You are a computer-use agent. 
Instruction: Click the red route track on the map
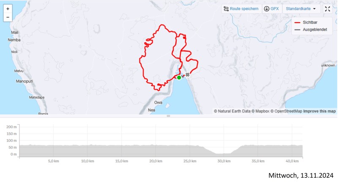click(x=141, y=63)
